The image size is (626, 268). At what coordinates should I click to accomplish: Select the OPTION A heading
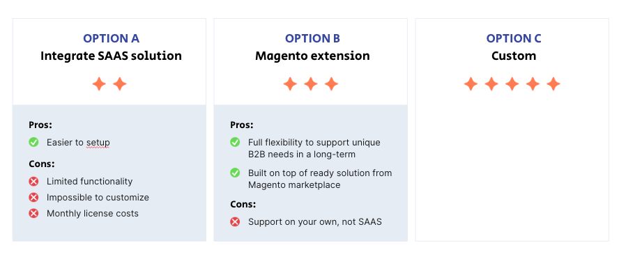111,38
